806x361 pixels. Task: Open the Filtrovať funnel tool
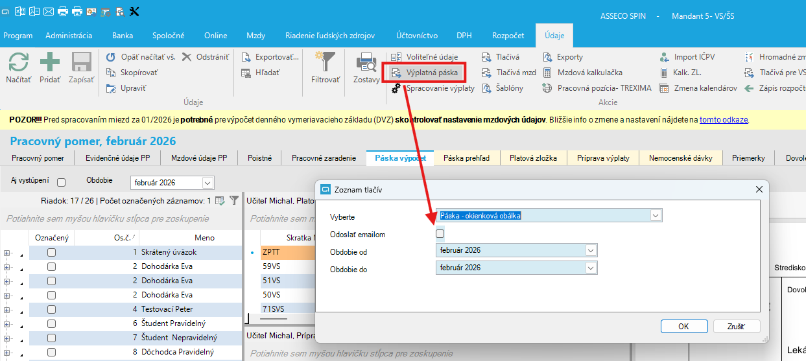pos(326,63)
